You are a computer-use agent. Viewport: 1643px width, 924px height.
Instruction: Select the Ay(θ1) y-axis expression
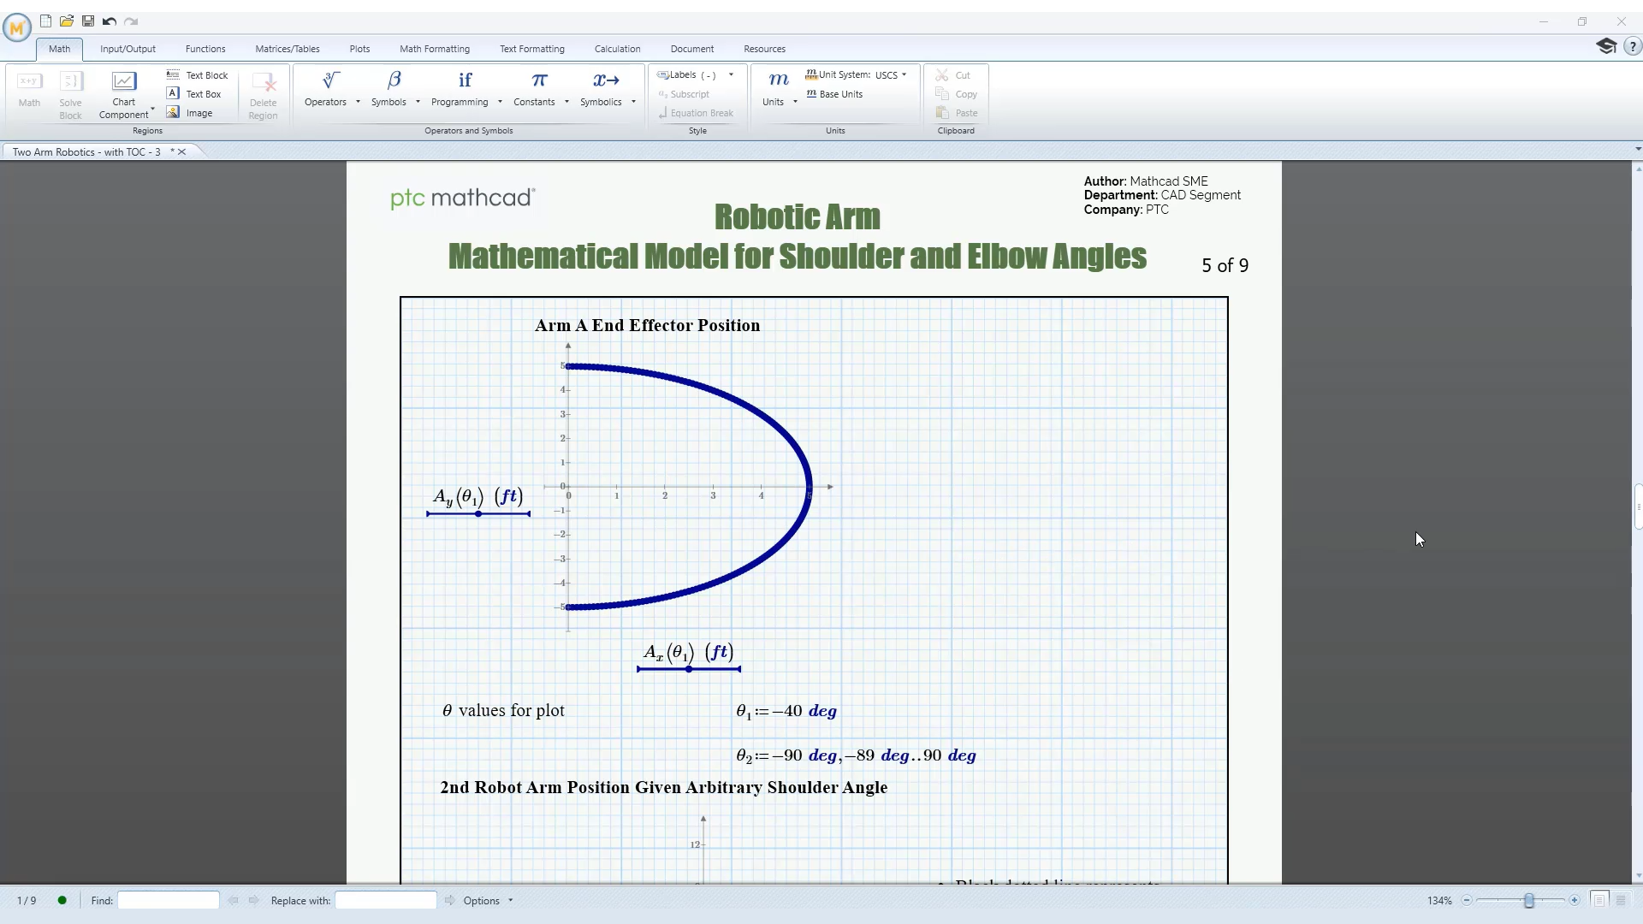point(477,497)
